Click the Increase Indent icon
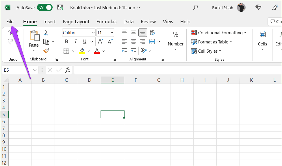This screenshot has width=282, height=166. pyautogui.click(x=133, y=51)
